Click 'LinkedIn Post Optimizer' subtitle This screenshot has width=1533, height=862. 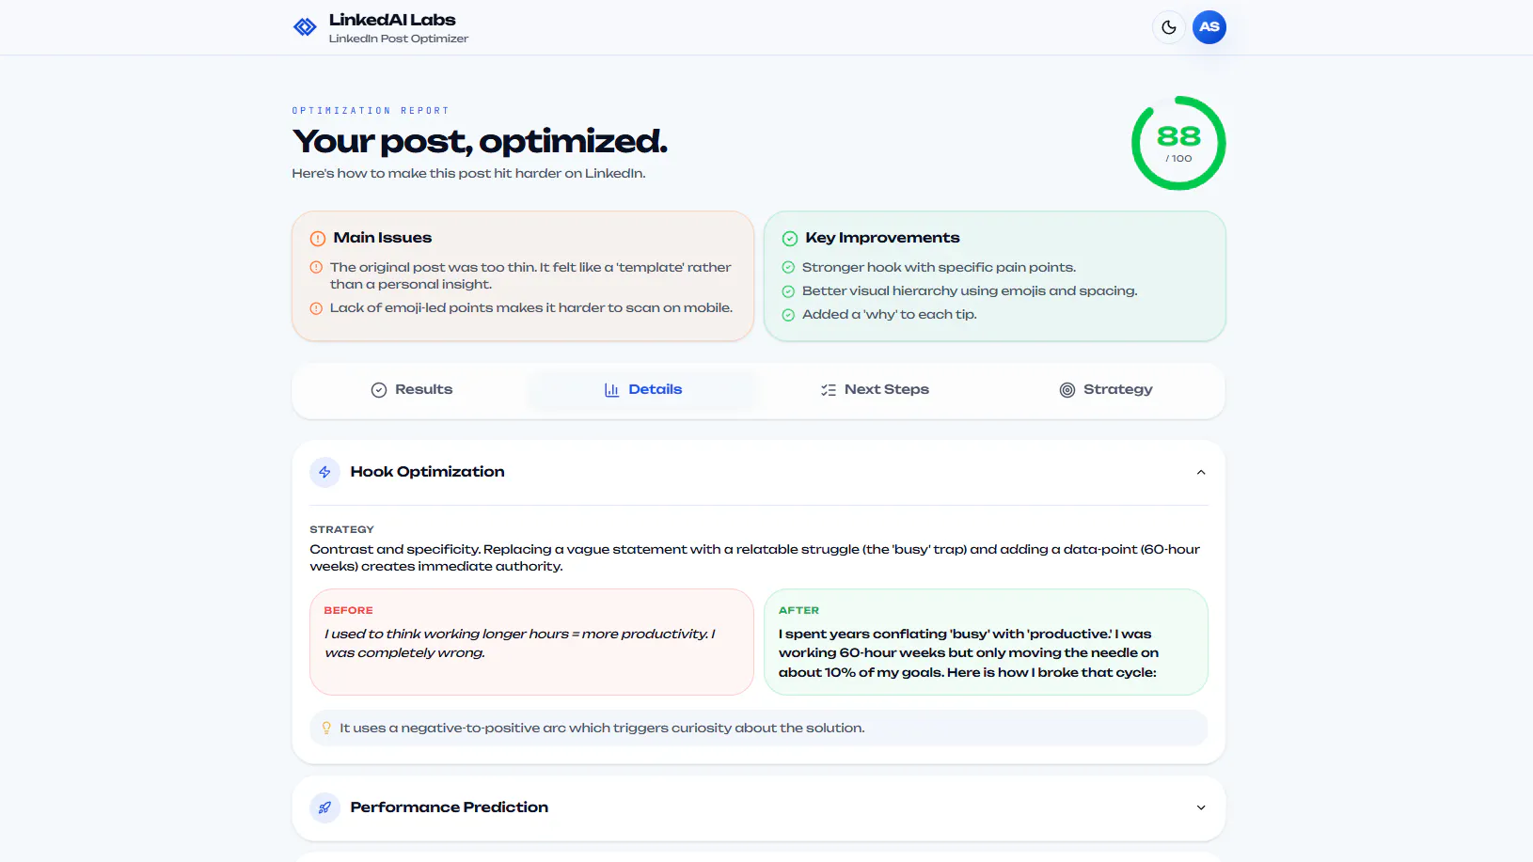pyautogui.click(x=398, y=39)
